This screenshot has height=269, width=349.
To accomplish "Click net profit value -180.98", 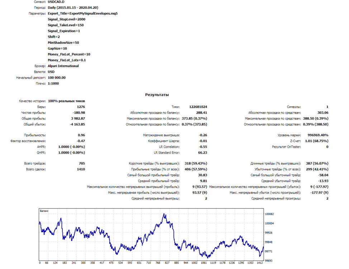I will pyautogui.click(x=79, y=113).
